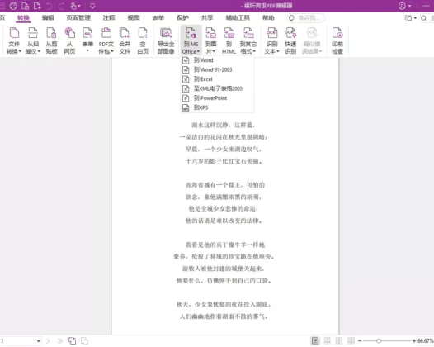This screenshot has width=434, height=347.
Task: Select continuous page view mode
Action: click(328, 341)
